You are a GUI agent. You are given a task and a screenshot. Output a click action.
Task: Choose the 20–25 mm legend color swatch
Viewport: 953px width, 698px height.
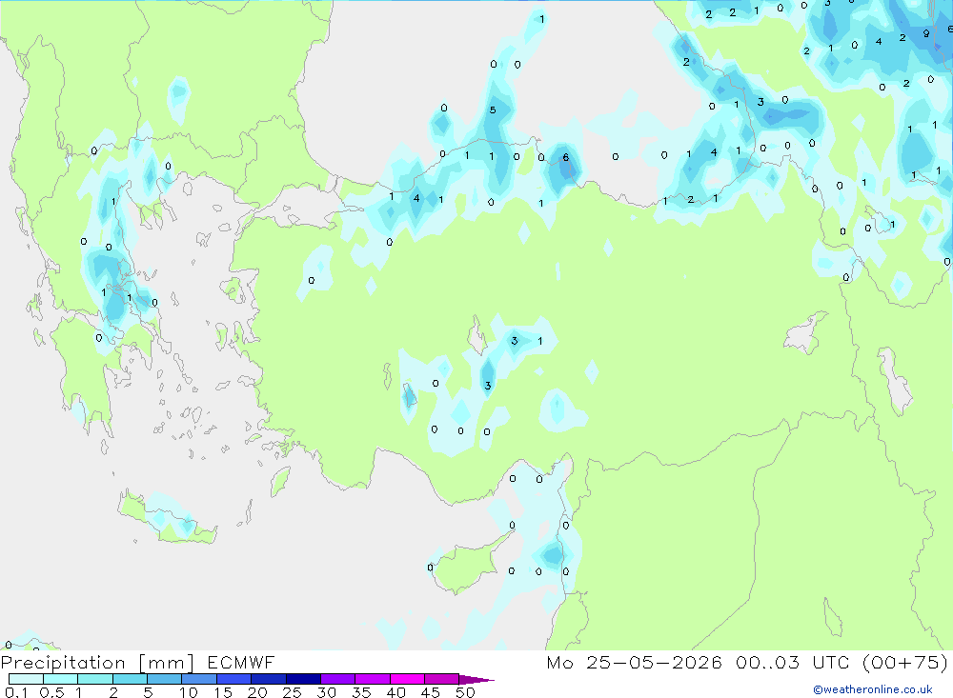pos(269,679)
